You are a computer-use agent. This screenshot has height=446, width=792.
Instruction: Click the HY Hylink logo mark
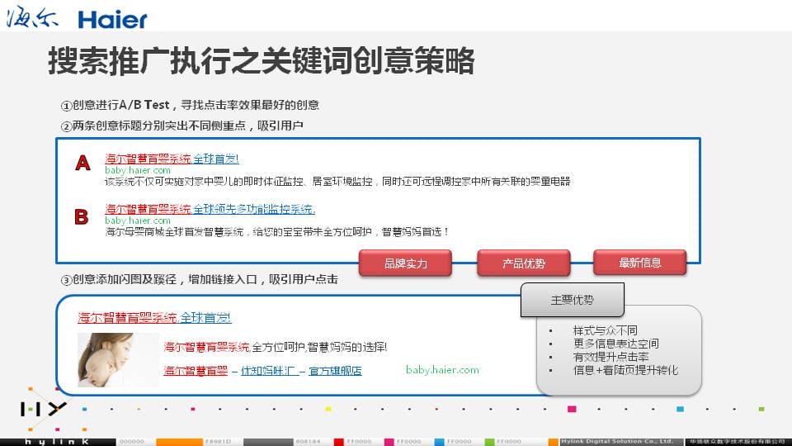point(44,409)
